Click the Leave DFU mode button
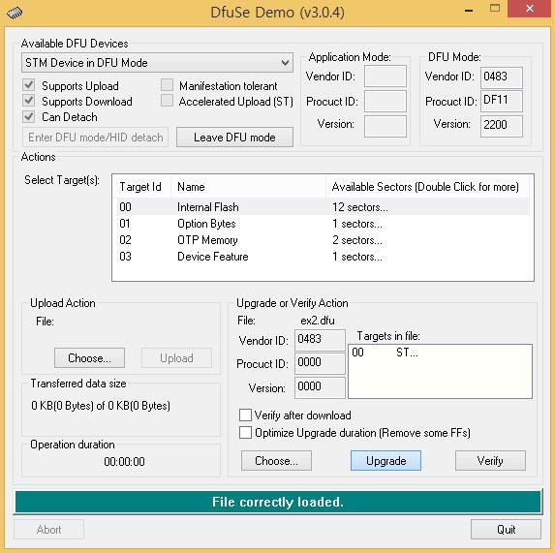Screen dimensions: 555x553 [x=234, y=137]
